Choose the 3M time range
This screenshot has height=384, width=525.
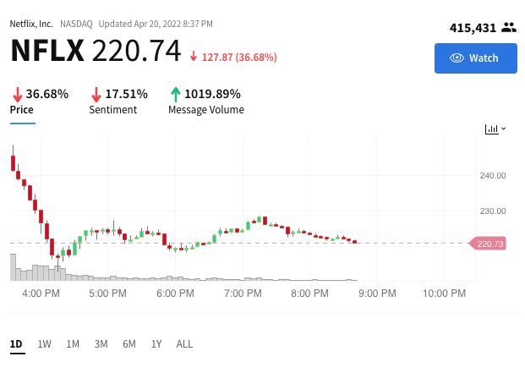pos(101,344)
